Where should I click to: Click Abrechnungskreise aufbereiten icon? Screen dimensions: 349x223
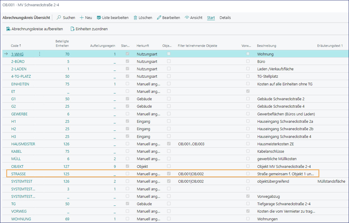pyautogui.click(x=8, y=29)
